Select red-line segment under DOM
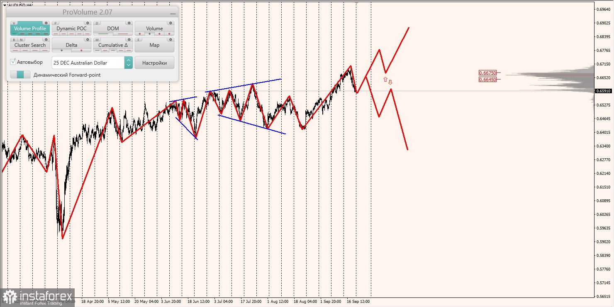Screen dimensions: 614x307 click(123, 34)
